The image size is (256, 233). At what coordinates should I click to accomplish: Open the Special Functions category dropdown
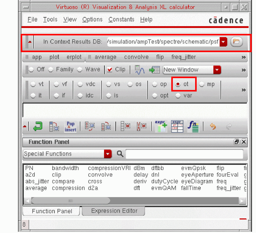[108, 154]
